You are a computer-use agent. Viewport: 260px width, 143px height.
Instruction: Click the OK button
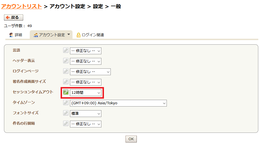131,139
